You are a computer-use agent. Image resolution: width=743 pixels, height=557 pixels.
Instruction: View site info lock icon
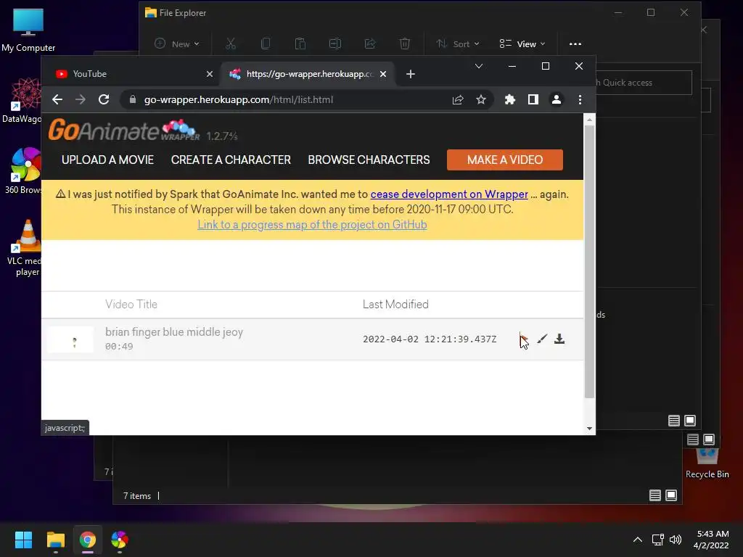tap(133, 99)
